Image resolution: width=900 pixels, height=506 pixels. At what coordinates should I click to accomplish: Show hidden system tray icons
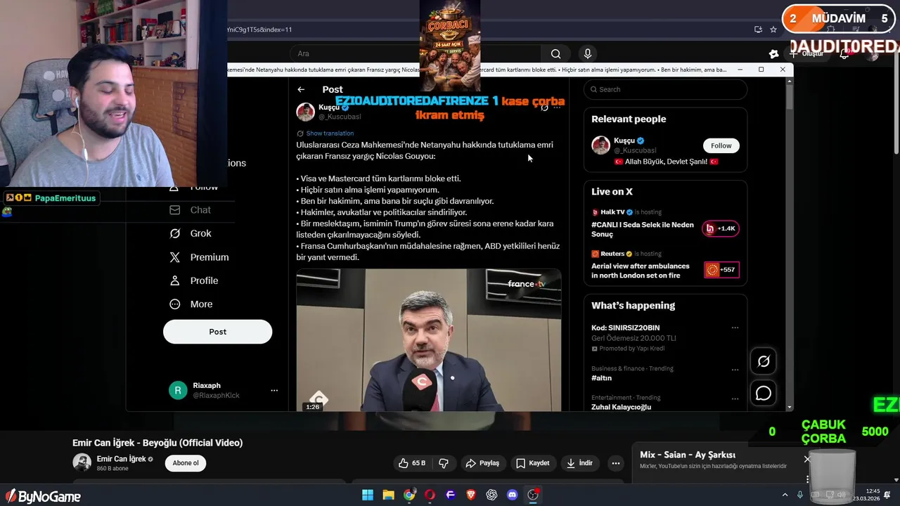785,495
